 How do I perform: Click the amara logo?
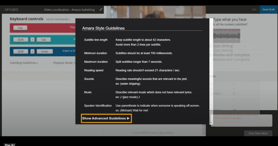click(x=11, y=9)
